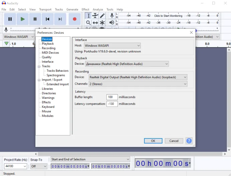Select the Draw (pencil) tool
The image size is (231, 176).
[x=102, y=16]
